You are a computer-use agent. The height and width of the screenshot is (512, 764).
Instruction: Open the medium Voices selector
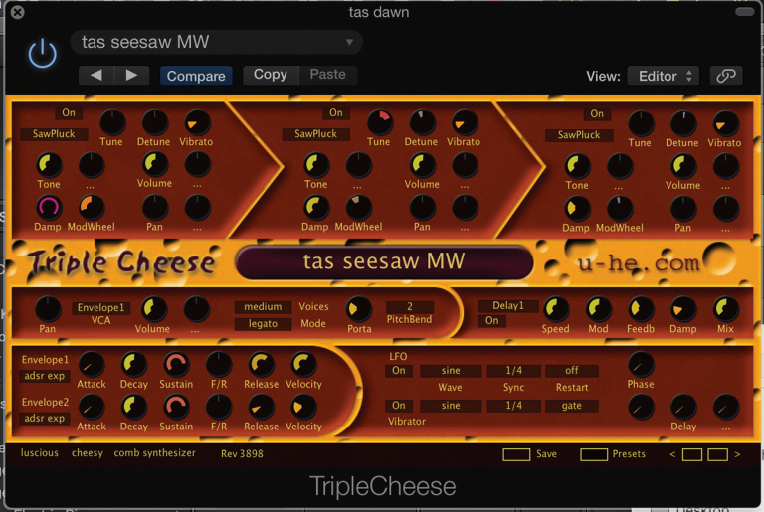click(x=263, y=307)
